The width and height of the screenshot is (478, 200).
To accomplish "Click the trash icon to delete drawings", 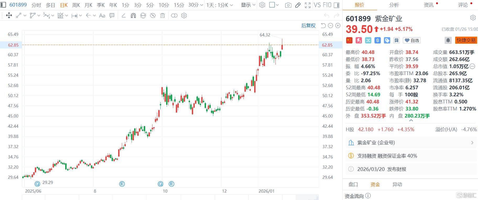I will click(162, 16).
